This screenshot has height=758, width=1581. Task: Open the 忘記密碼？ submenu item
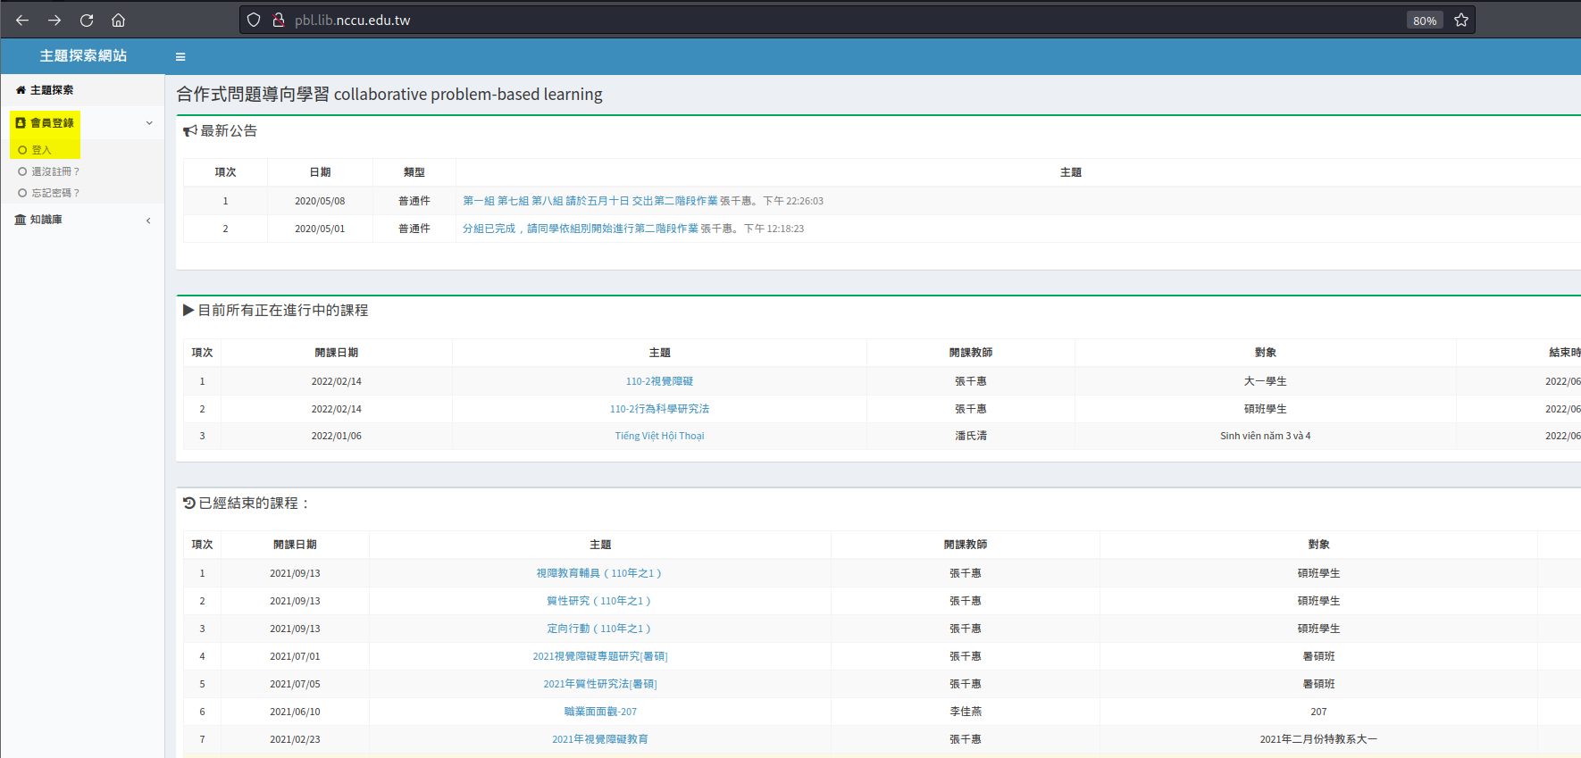(x=55, y=193)
